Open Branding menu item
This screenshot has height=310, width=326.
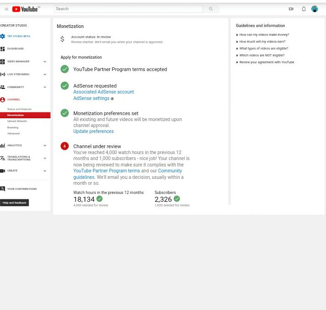coord(13,127)
